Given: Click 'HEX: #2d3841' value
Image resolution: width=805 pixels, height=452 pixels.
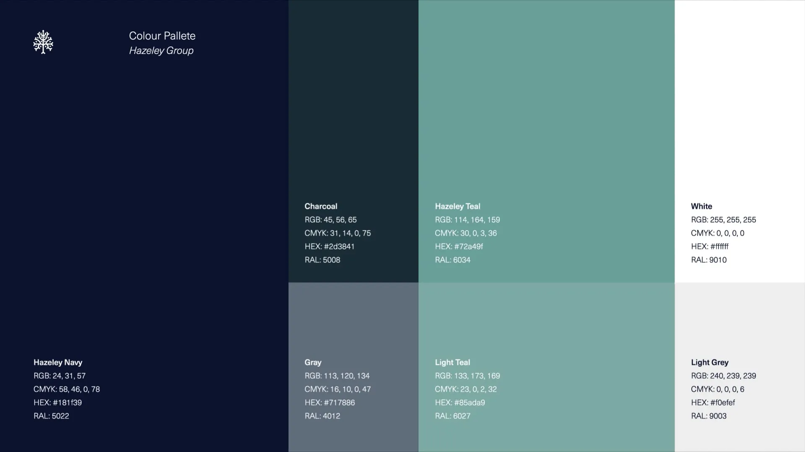Looking at the screenshot, I should [330, 247].
